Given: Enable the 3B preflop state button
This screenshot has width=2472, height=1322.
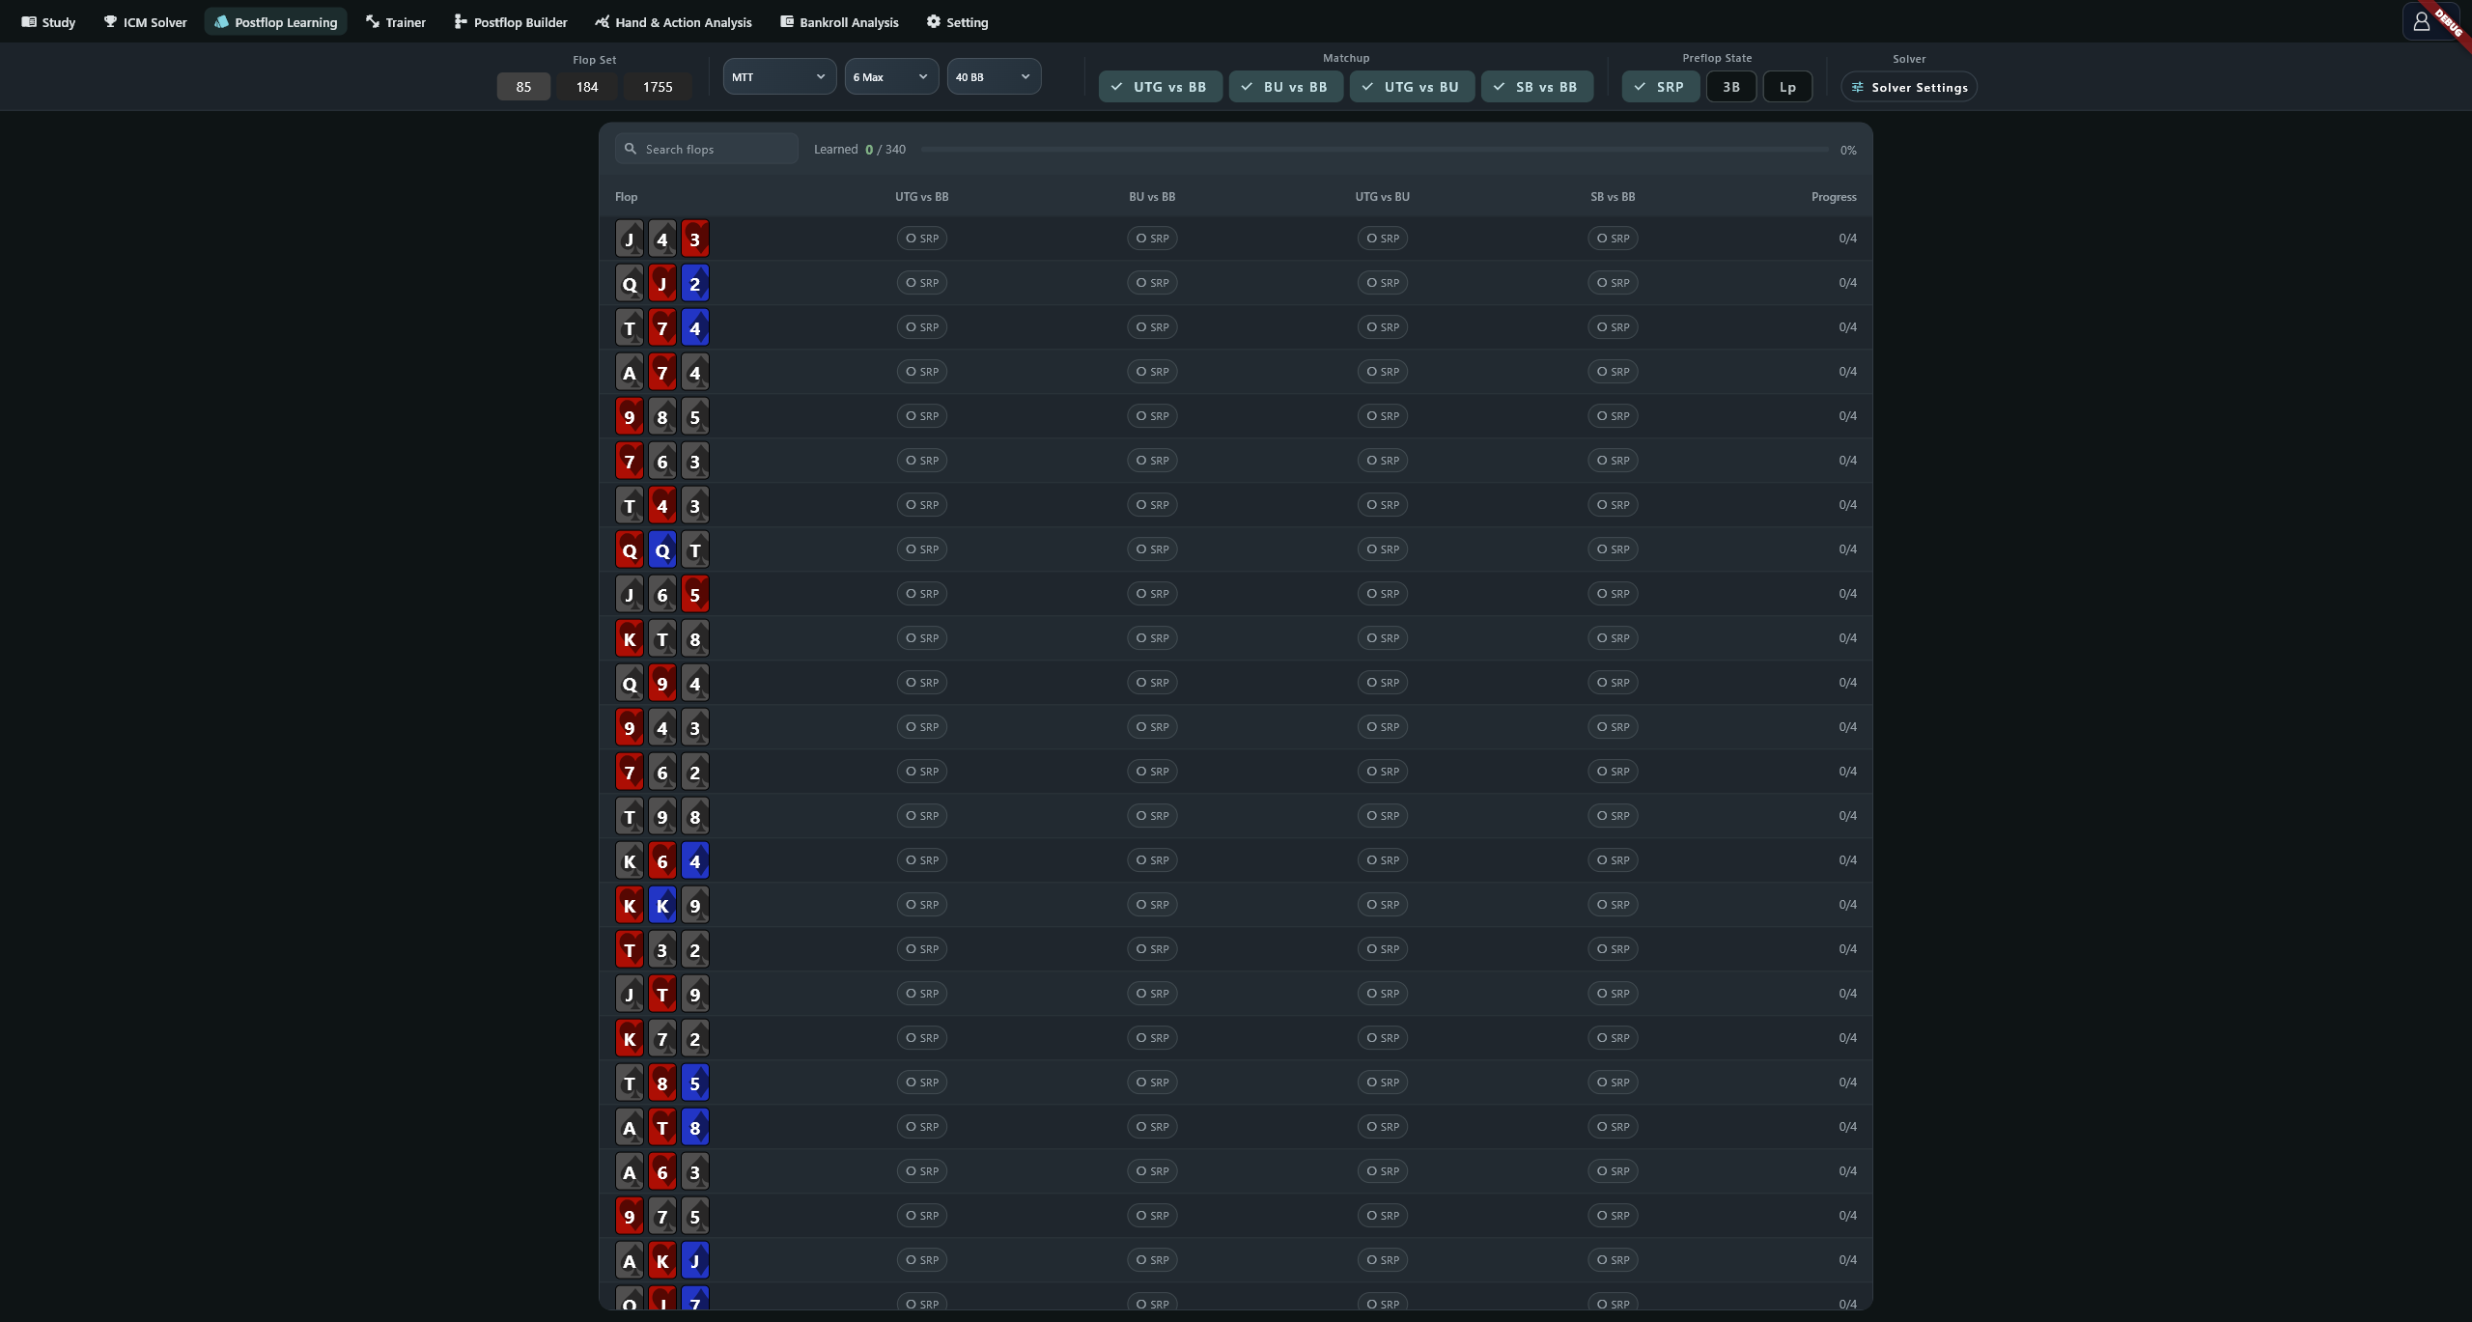Looking at the screenshot, I should click(x=1731, y=87).
